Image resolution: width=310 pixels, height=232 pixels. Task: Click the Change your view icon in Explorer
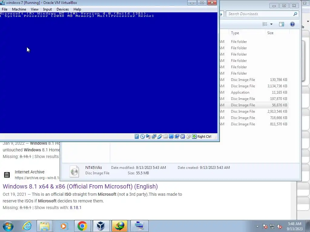tap(265, 24)
